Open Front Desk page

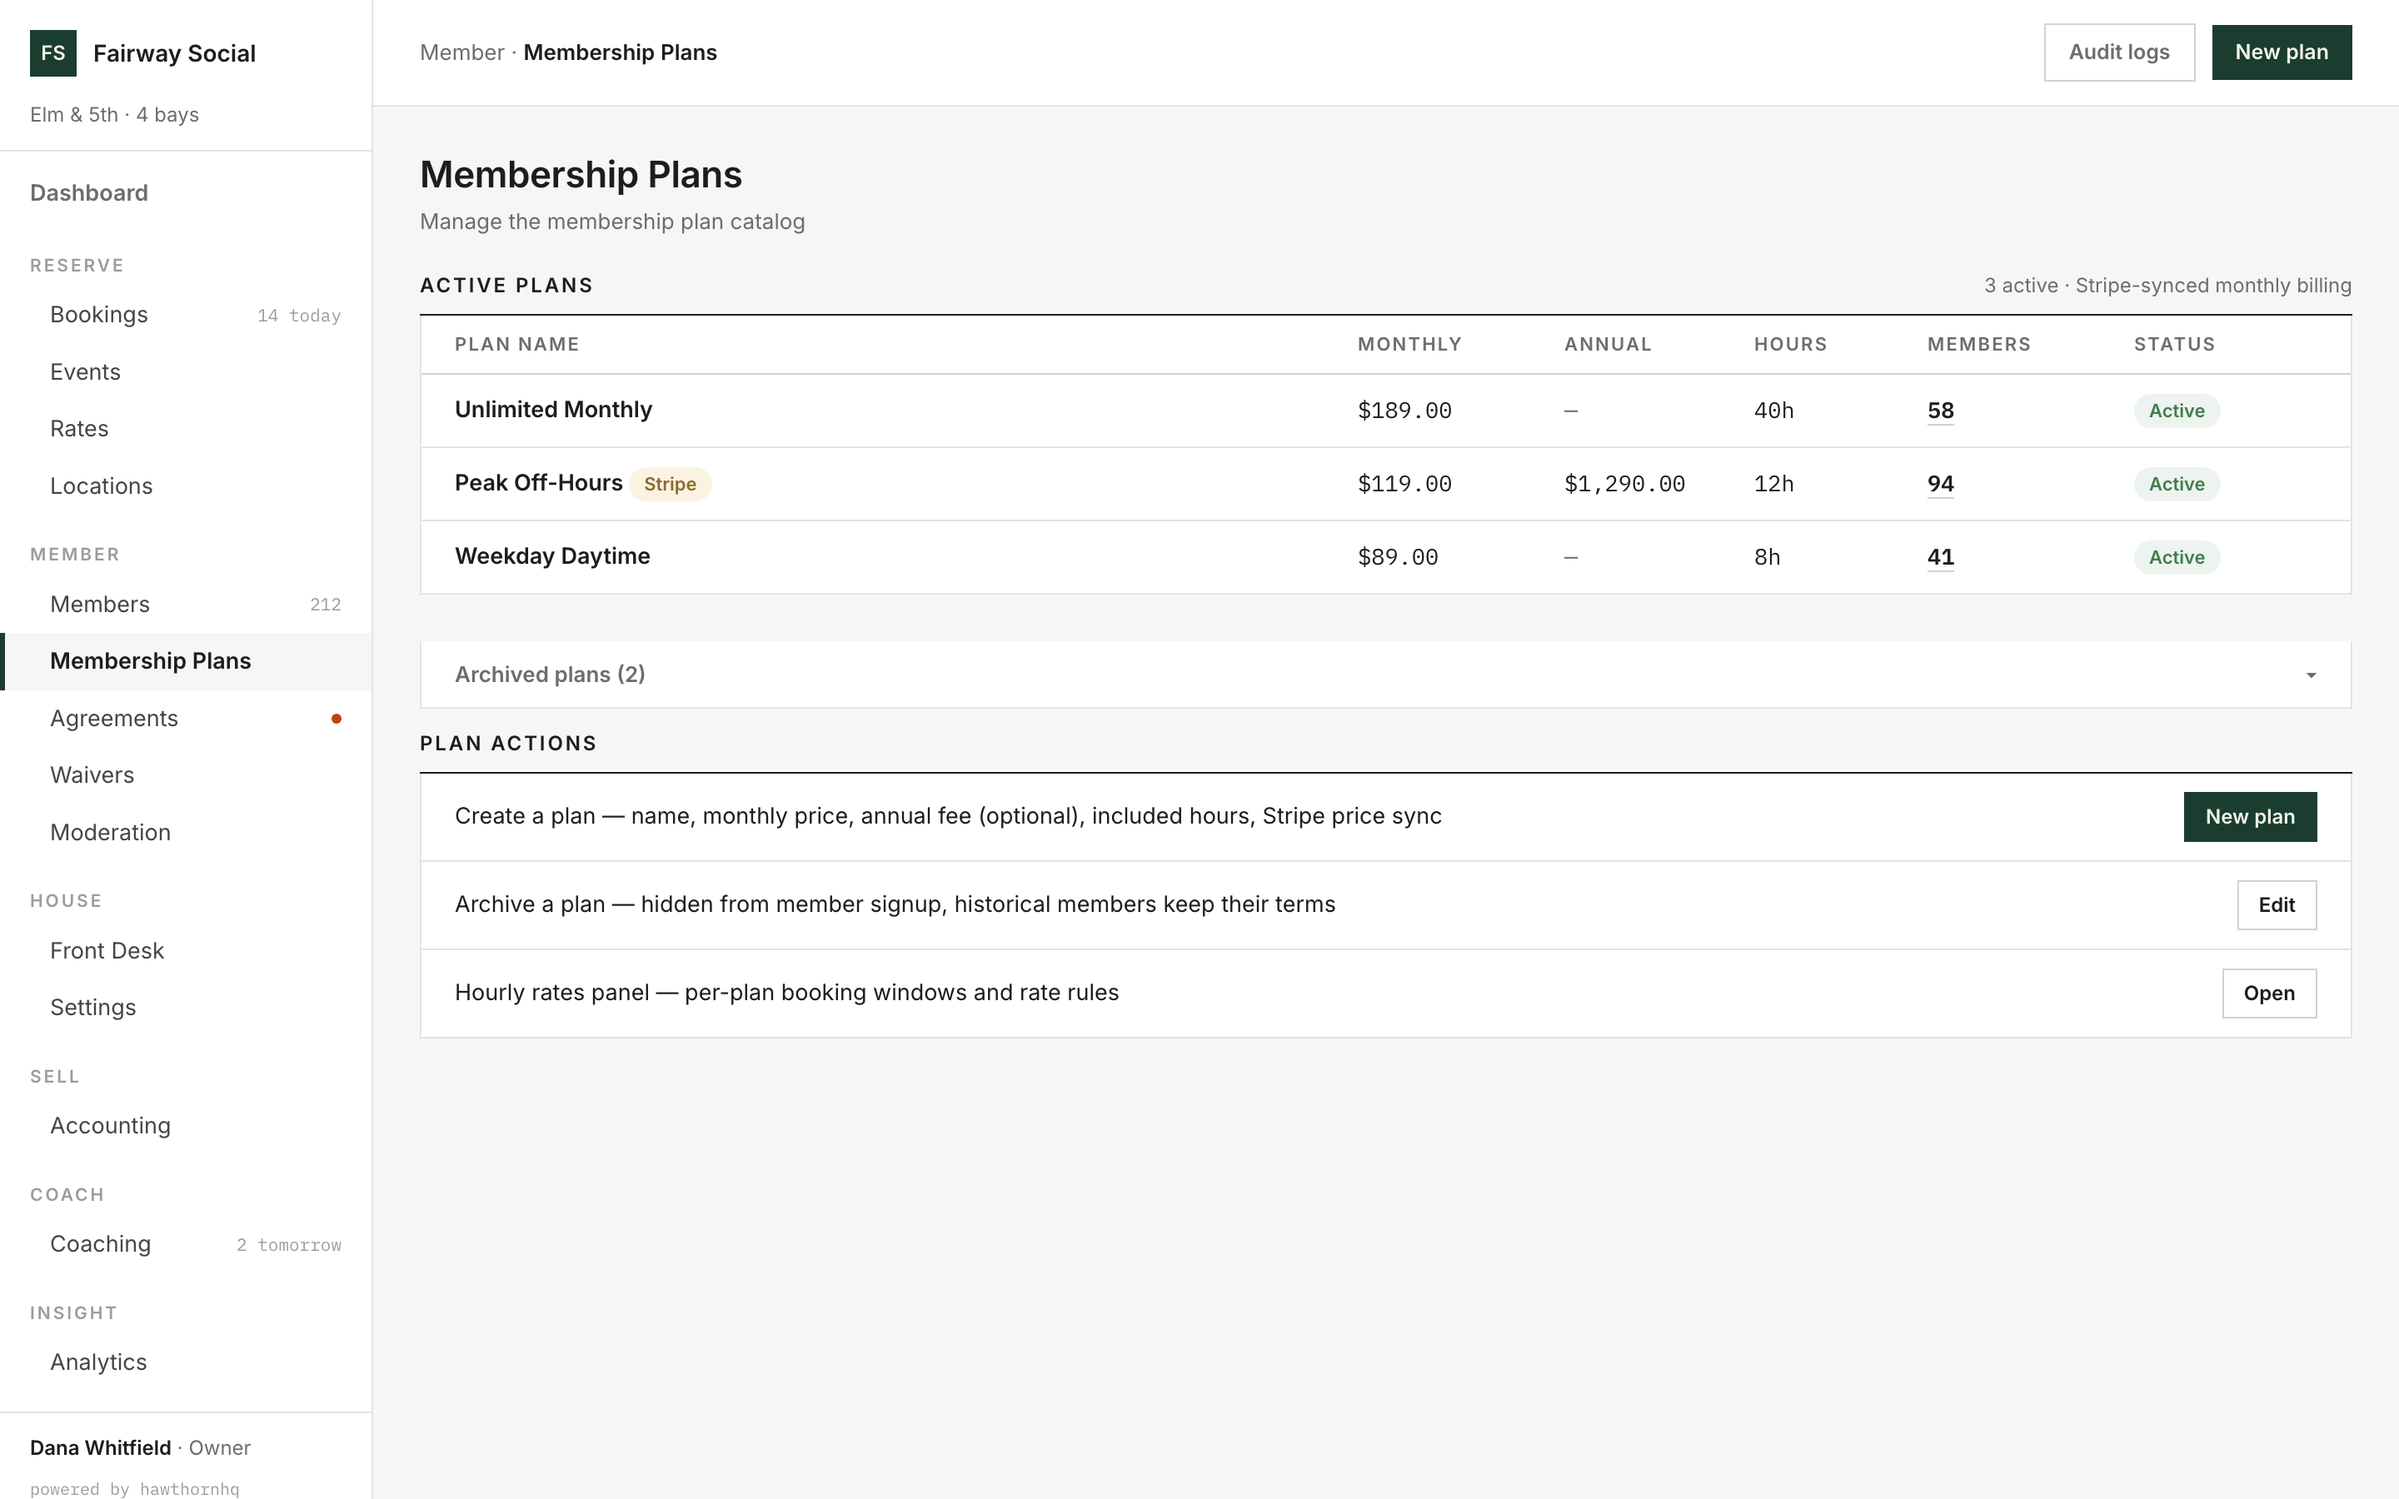pyautogui.click(x=187, y=951)
